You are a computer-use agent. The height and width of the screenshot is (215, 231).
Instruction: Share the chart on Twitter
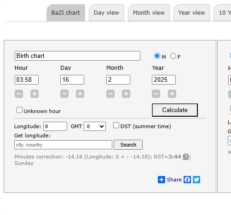click(196, 180)
